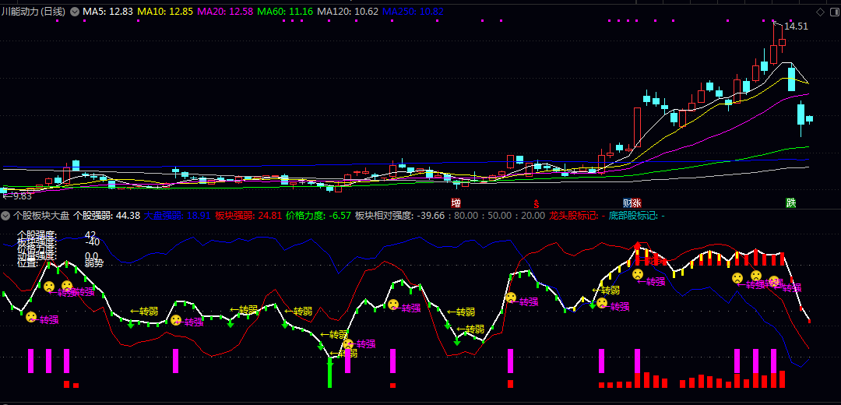Image resolution: width=841 pixels, height=405 pixels.
Task: Click the red 涨 event marker
Action: click(636, 202)
